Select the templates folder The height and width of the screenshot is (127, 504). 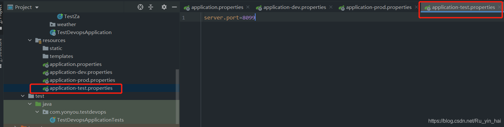(x=61, y=56)
